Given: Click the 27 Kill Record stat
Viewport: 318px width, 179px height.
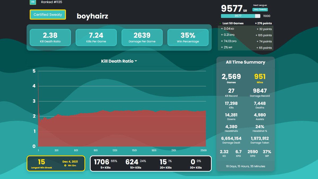Looking at the screenshot, I should [x=231, y=92].
